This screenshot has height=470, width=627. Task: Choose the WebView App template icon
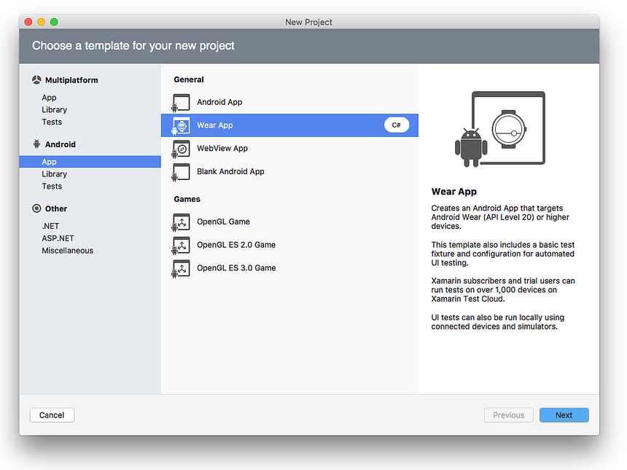pyautogui.click(x=180, y=148)
